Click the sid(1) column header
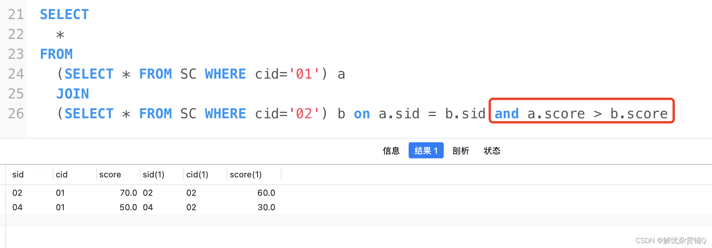The image size is (712, 248). pyautogui.click(x=153, y=175)
